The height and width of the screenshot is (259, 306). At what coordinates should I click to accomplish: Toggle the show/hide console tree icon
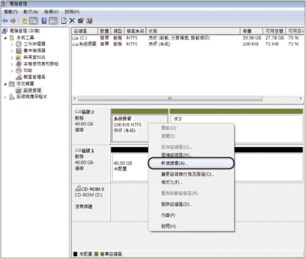(x=33, y=21)
